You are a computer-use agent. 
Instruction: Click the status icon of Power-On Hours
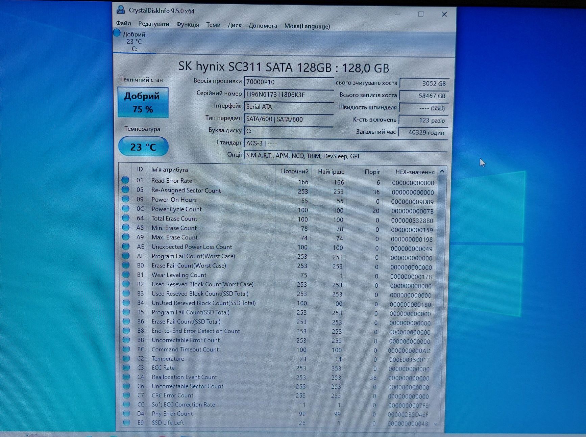pos(125,199)
